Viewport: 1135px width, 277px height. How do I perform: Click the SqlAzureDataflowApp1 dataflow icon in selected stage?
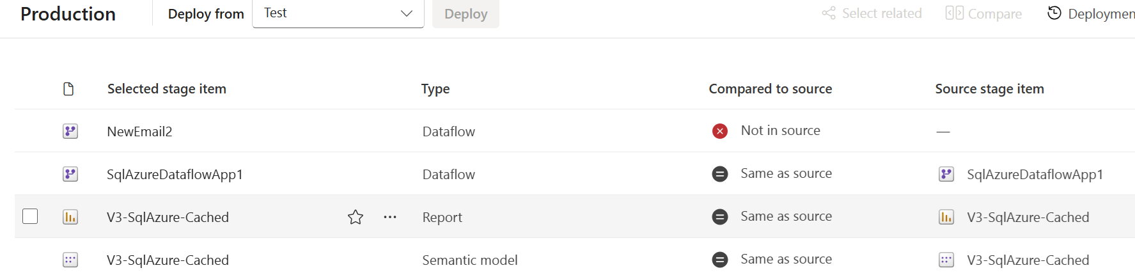[x=70, y=174]
